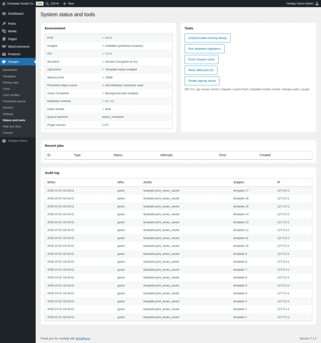Click the home icon beside Everyday Goods Co.
321x343 pixels.
click(x=4, y=3)
